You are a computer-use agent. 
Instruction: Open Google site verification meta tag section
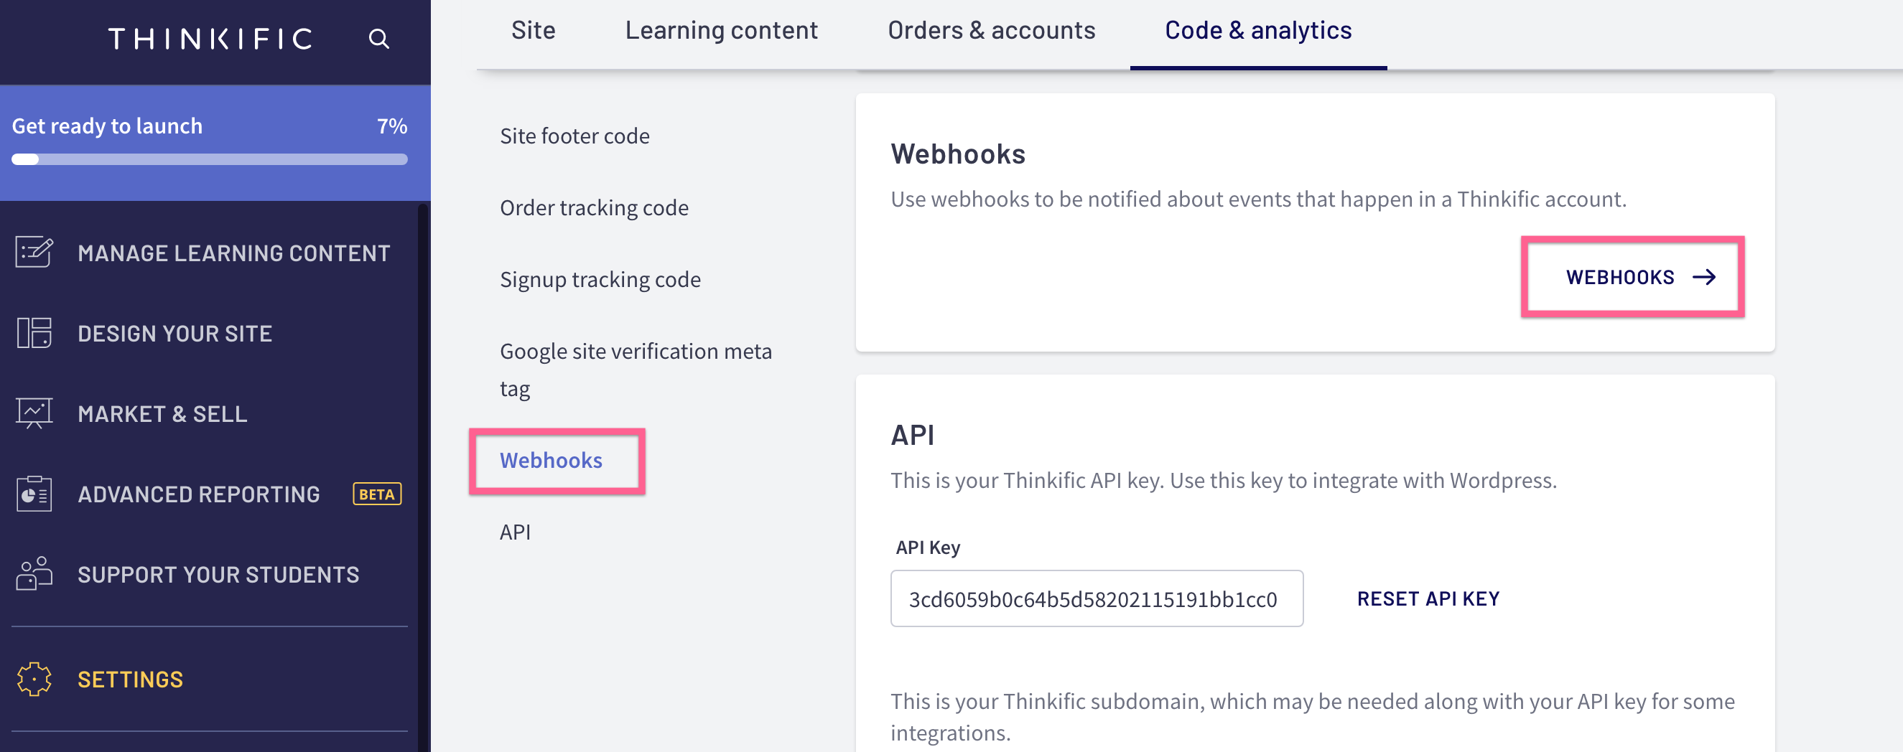[x=636, y=370]
